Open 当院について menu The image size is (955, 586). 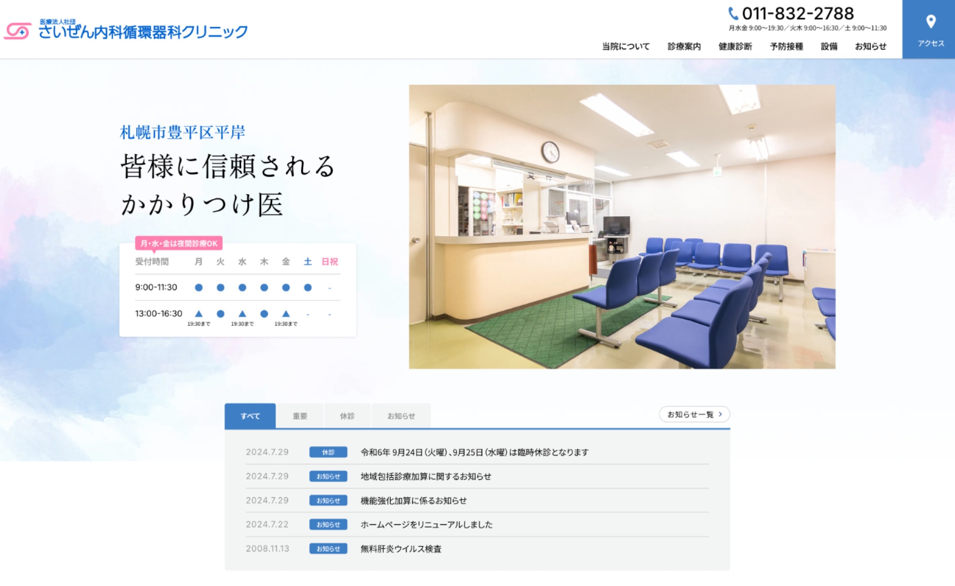(x=626, y=46)
